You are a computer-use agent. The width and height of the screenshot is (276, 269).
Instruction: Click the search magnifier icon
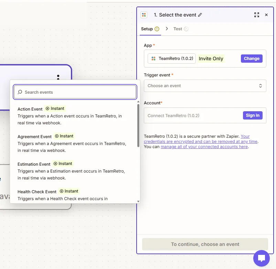point(20,92)
